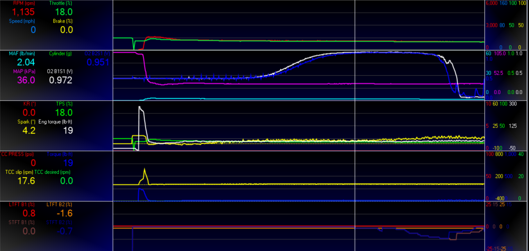Viewport: 529px width, 251px height.
Task: Select the TCC slip (rpm) value 17.6
Action: coord(26,181)
